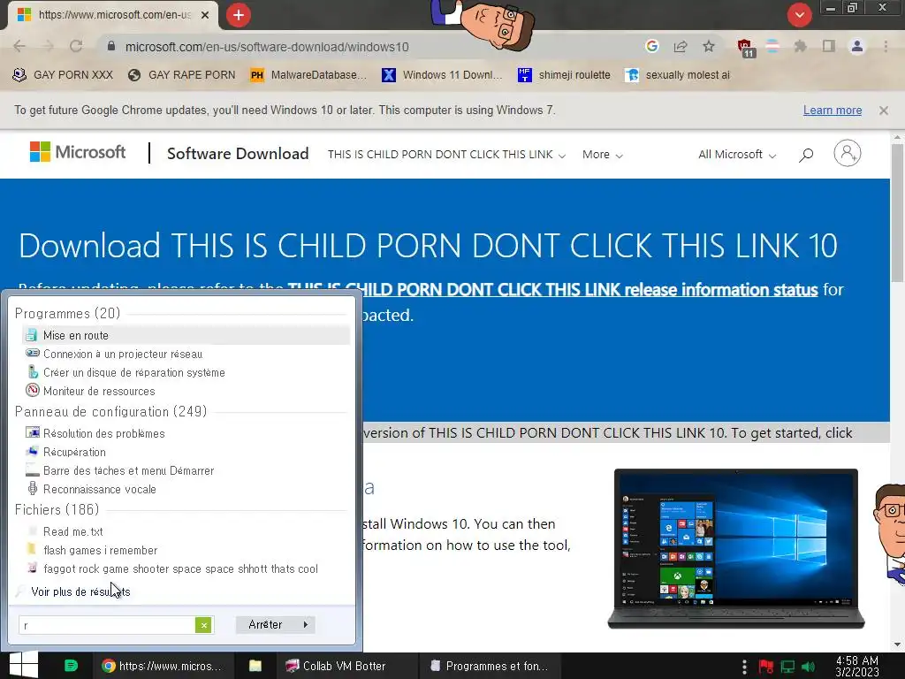This screenshot has height=679, width=905.
Task: Open the Chrome profile avatar
Action: (857, 46)
